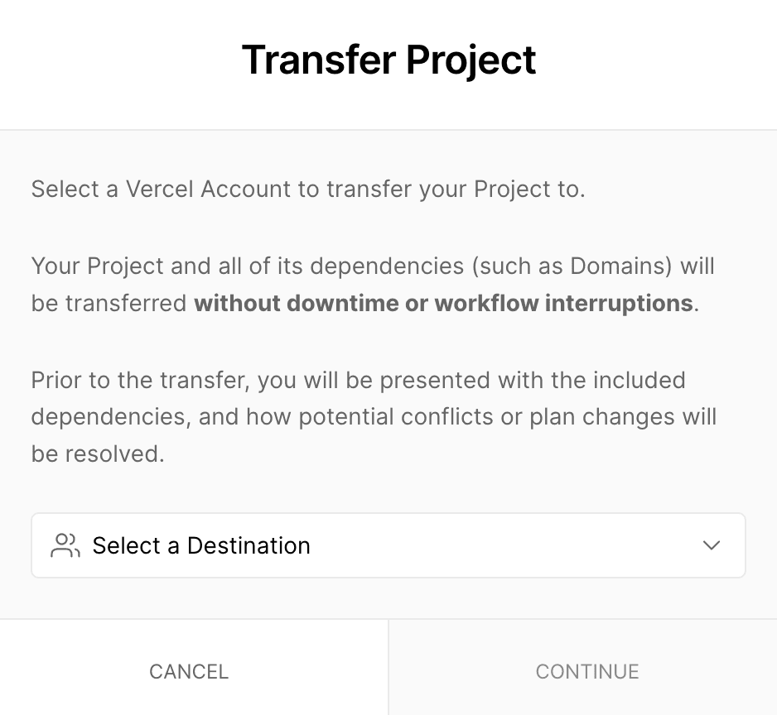Click the Select a Destination placeholder text
The height and width of the screenshot is (715, 777).
(202, 545)
